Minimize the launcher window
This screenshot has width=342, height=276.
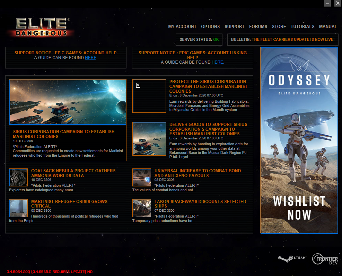coord(327,3)
